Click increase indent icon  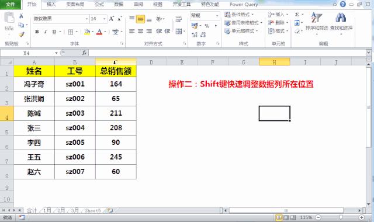click(x=168, y=31)
